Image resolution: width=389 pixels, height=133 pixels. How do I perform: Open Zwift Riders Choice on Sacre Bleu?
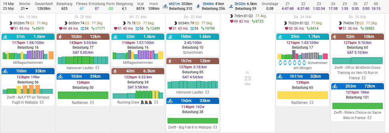pos(357,115)
